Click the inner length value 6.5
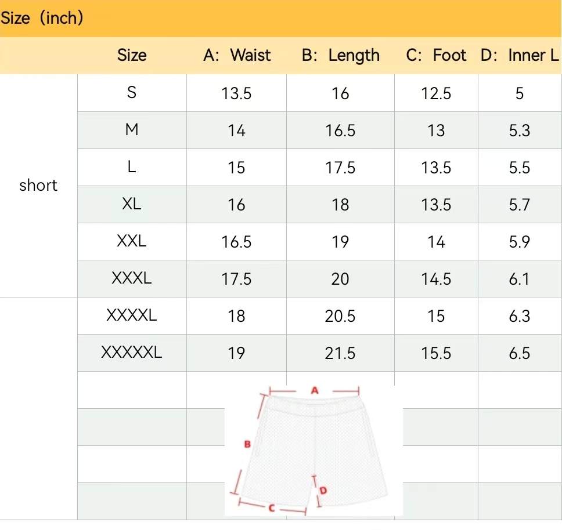This screenshot has width=562, height=530. click(x=519, y=353)
